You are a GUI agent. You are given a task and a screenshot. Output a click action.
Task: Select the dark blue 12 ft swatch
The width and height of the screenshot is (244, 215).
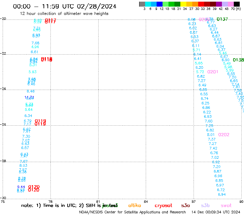point(160,4)
